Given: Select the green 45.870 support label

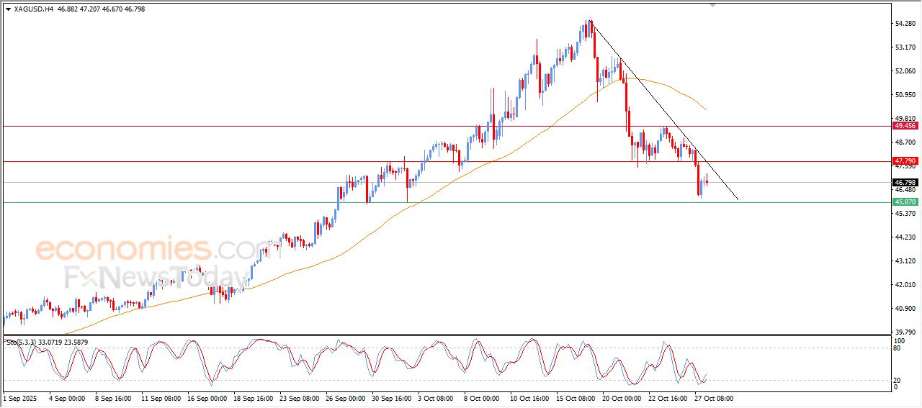Looking at the screenshot, I should (905, 202).
